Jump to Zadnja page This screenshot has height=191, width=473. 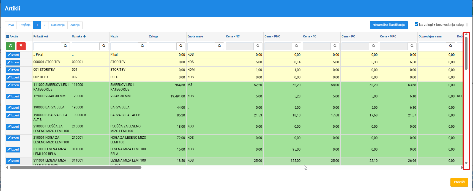pyautogui.click(x=75, y=25)
